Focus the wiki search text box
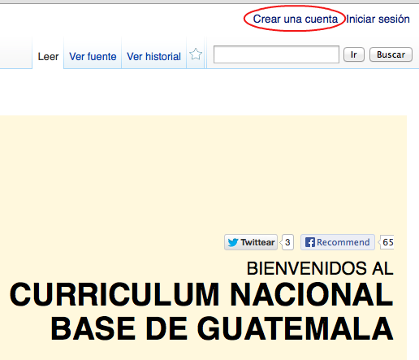Image resolution: width=419 pixels, height=360 pixels. coord(276,54)
